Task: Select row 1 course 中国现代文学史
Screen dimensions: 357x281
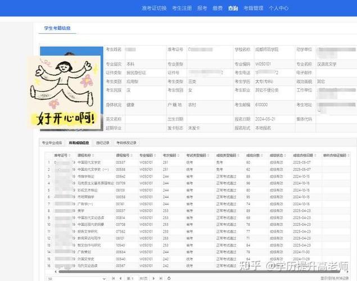Action: pos(89,162)
